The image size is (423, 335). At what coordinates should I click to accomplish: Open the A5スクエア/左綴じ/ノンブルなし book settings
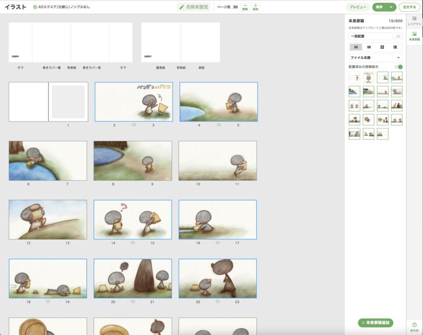pos(61,7)
